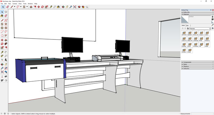This screenshot has width=214, height=115.
Task: Go to the materials home library icon
Action: [x=188, y=29]
